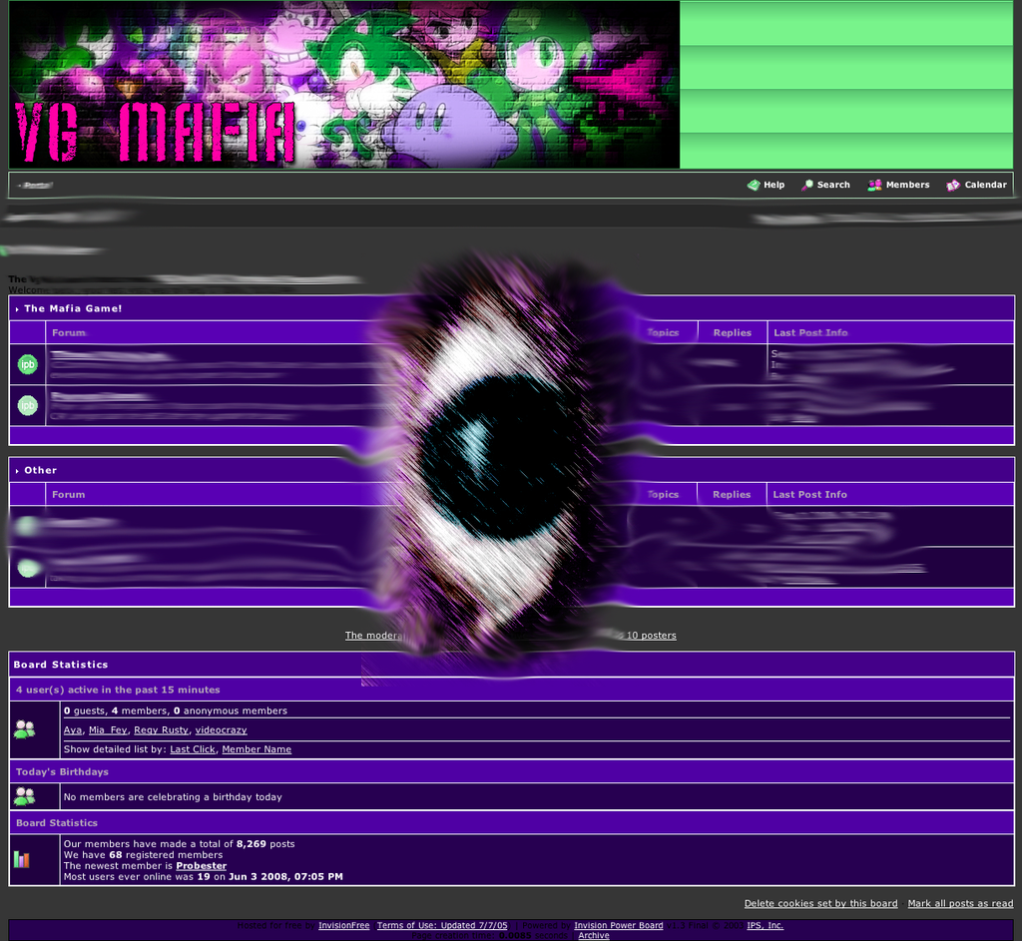
Task: Click the Today's Birthdays people icon
Action: point(25,796)
